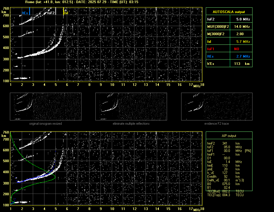Click the '760 km' axis label of lower ionogram
Image resolution: width=274 pixels, height=212 pixels.
click(x=5, y=134)
